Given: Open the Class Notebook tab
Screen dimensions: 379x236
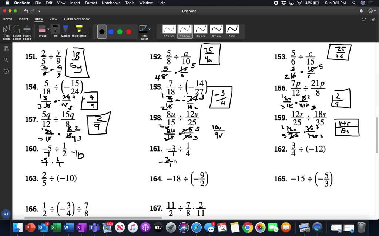Looking at the screenshot, I should [x=77, y=19].
